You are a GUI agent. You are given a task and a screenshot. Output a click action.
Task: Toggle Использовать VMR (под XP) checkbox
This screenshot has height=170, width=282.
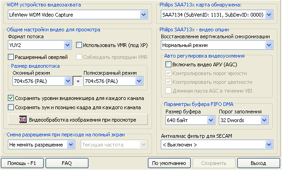79,45
